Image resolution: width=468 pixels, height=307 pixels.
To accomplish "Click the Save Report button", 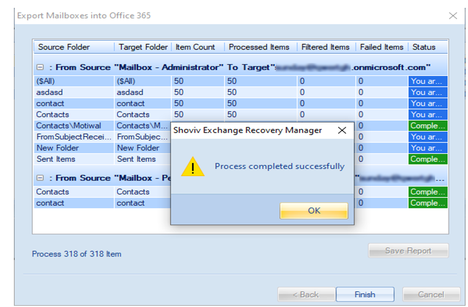I will [408, 251].
